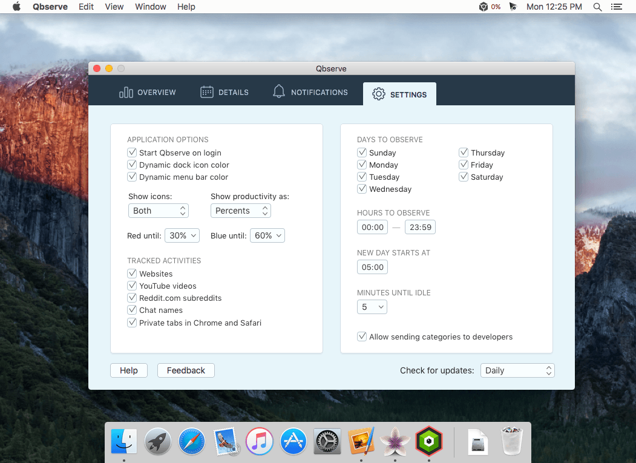This screenshot has width=636, height=463.
Task: Switch to the Overview tab
Action: 148,93
